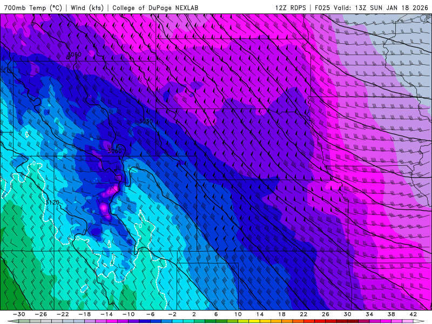Select 'College of DuPage NEXLAB' header text
Viewport: 432px width, 324px height.
(155, 8)
